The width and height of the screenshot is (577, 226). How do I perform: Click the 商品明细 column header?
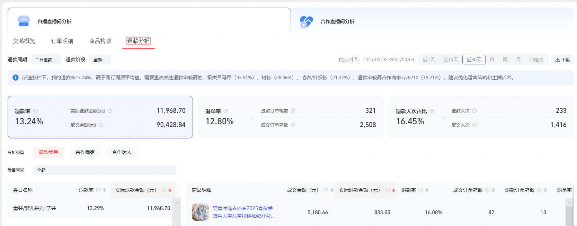pos(202,190)
